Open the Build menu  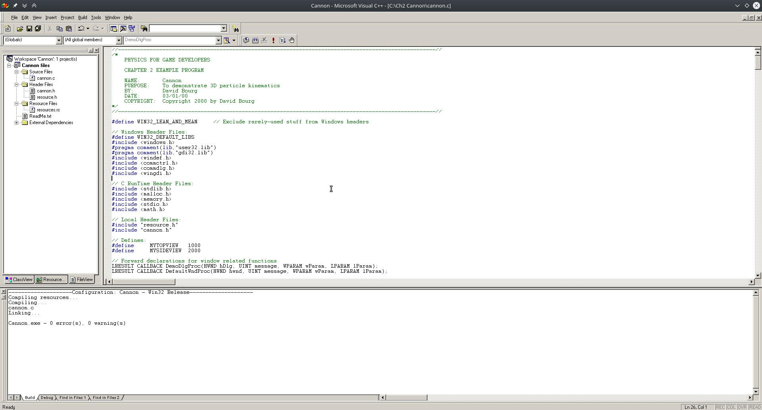point(83,17)
